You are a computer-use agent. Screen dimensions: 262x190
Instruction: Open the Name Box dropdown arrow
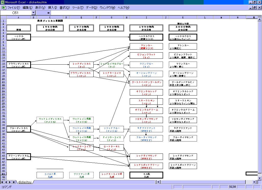click(x=34, y=13)
